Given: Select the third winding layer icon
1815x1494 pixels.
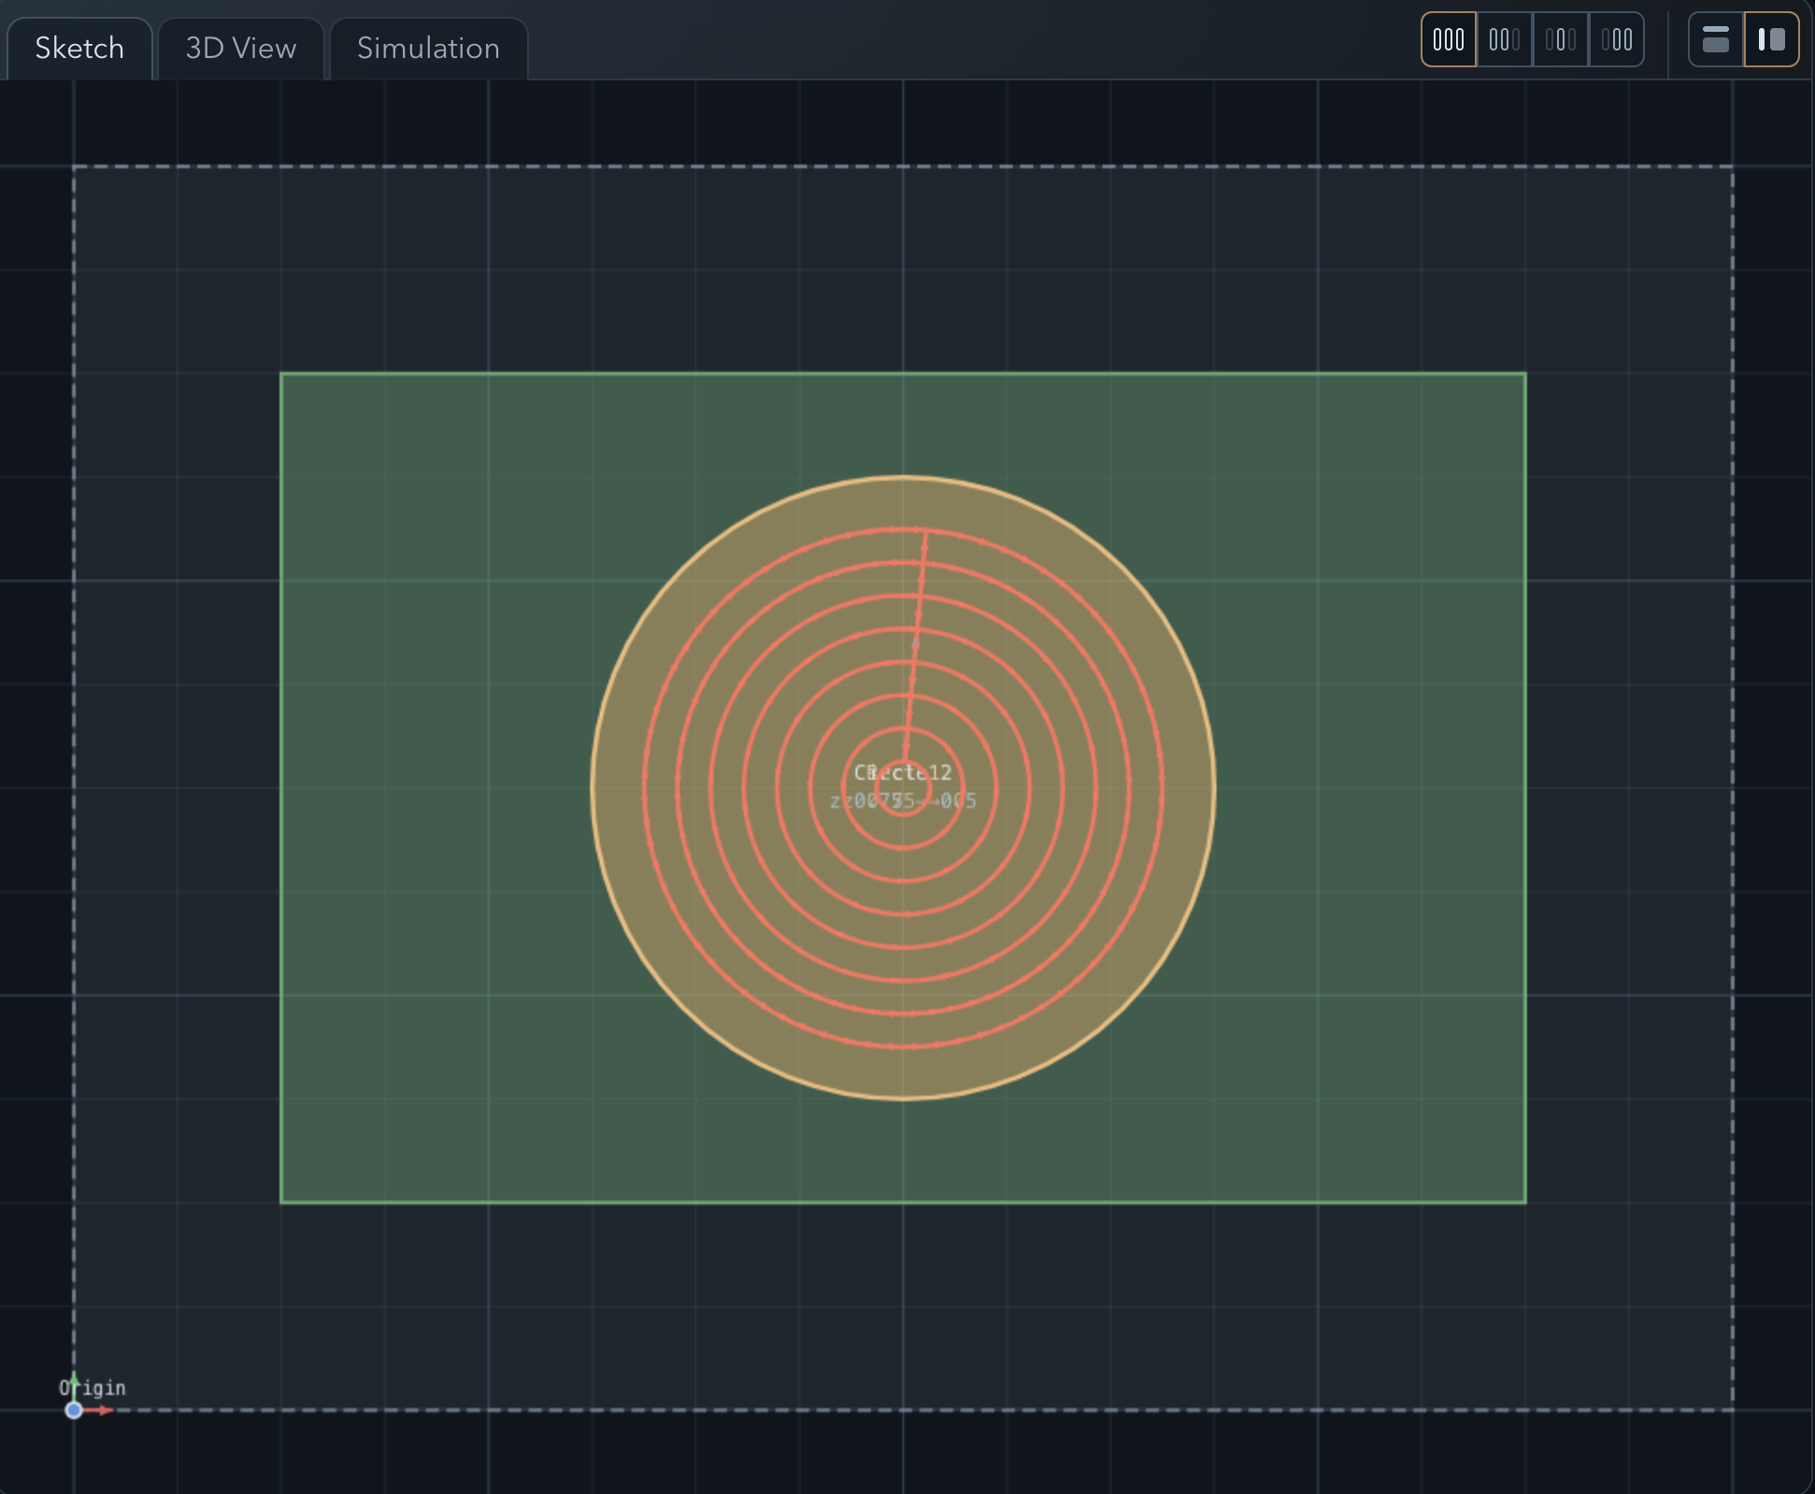Looking at the screenshot, I should tap(1561, 39).
